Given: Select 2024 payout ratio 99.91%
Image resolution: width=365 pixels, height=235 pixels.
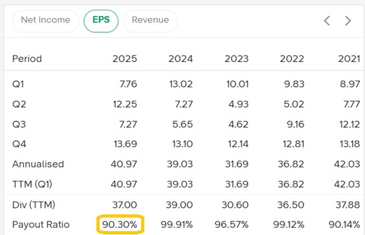Looking at the screenshot, I should (x=177, y=225).
